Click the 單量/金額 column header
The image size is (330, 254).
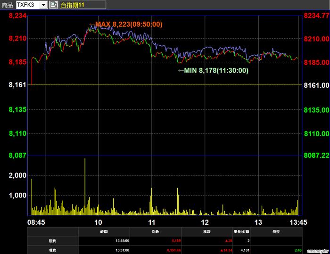coord(244,232)
